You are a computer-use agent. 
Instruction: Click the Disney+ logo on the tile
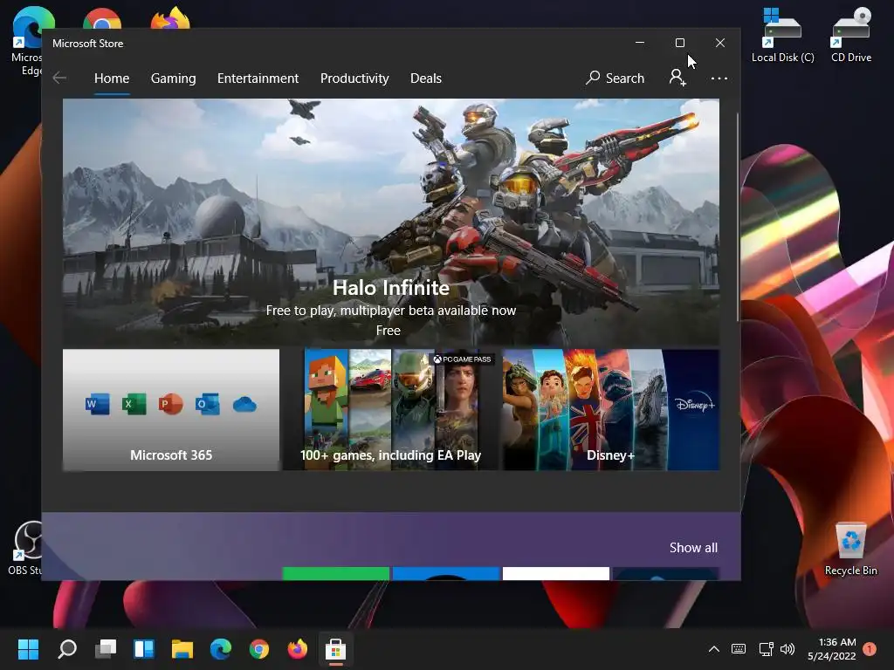click(694, 404)
